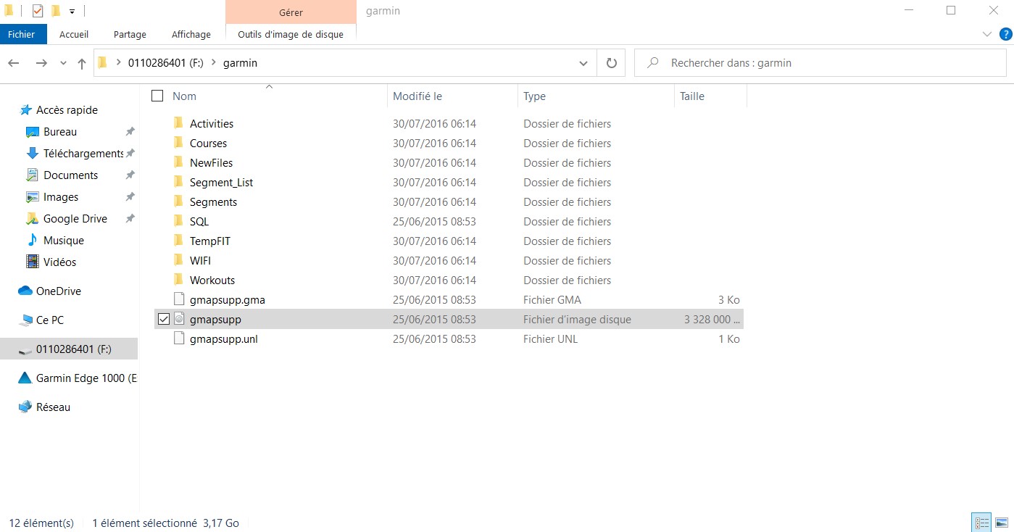
Task: Click the gmapsupp disc image file icon
Action: (179, 319)
